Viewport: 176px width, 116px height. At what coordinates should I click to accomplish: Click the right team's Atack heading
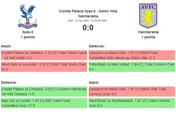pyautogui.click(x=94, y=82)
